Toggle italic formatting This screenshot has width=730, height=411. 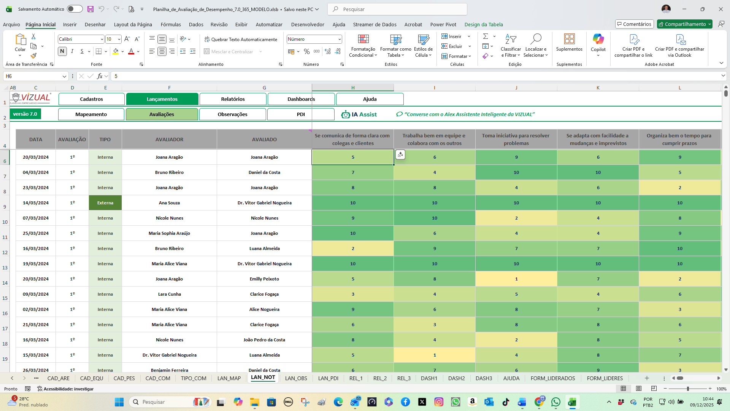(72, 51)
